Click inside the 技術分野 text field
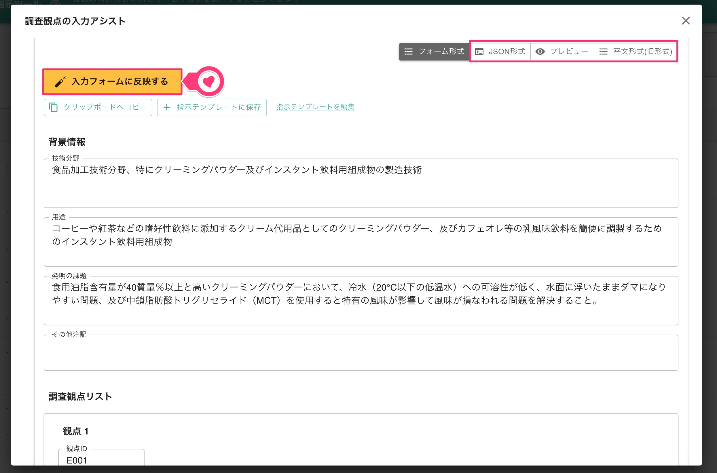 tap(361, 183)
